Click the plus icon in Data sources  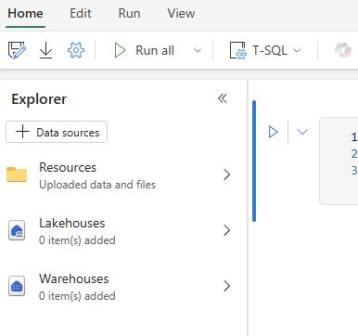[x=22, y=132]
